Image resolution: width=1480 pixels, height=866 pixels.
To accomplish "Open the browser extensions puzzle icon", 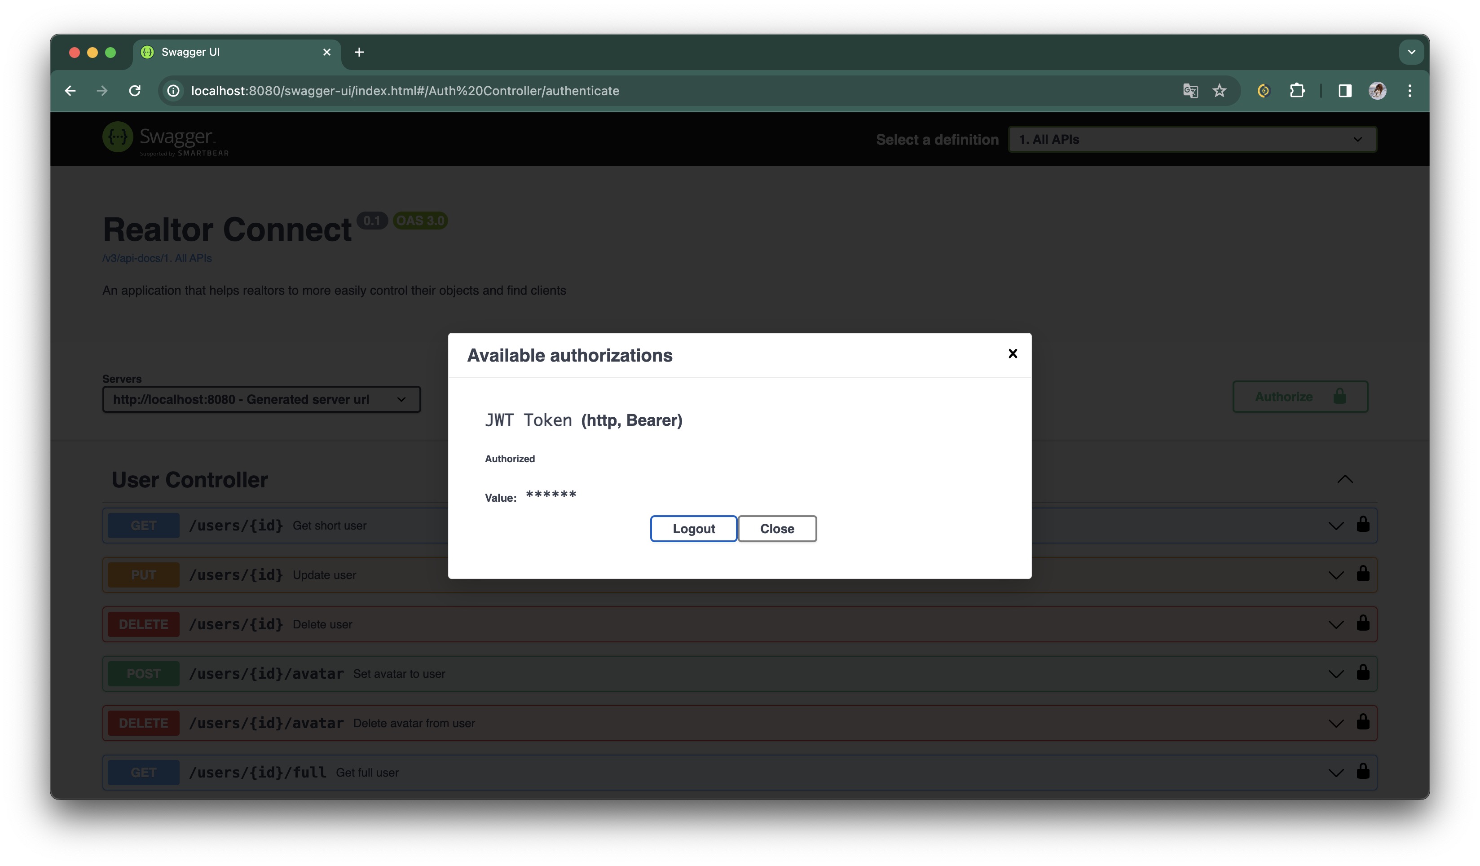I will (x=1297, y=90).
